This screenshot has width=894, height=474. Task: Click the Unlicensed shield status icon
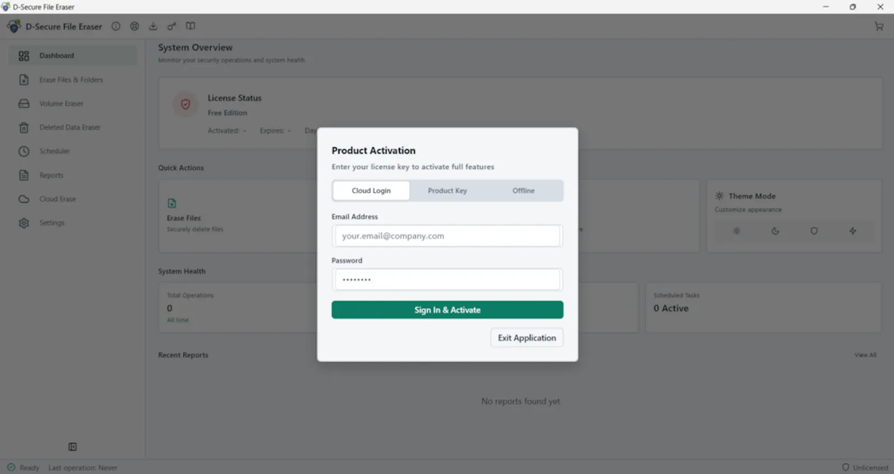[x=845, y=467]
